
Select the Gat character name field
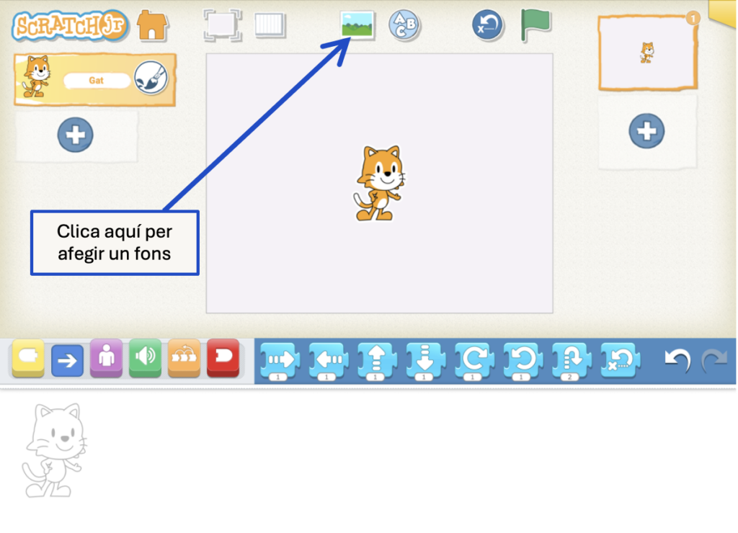coord(97,81)
